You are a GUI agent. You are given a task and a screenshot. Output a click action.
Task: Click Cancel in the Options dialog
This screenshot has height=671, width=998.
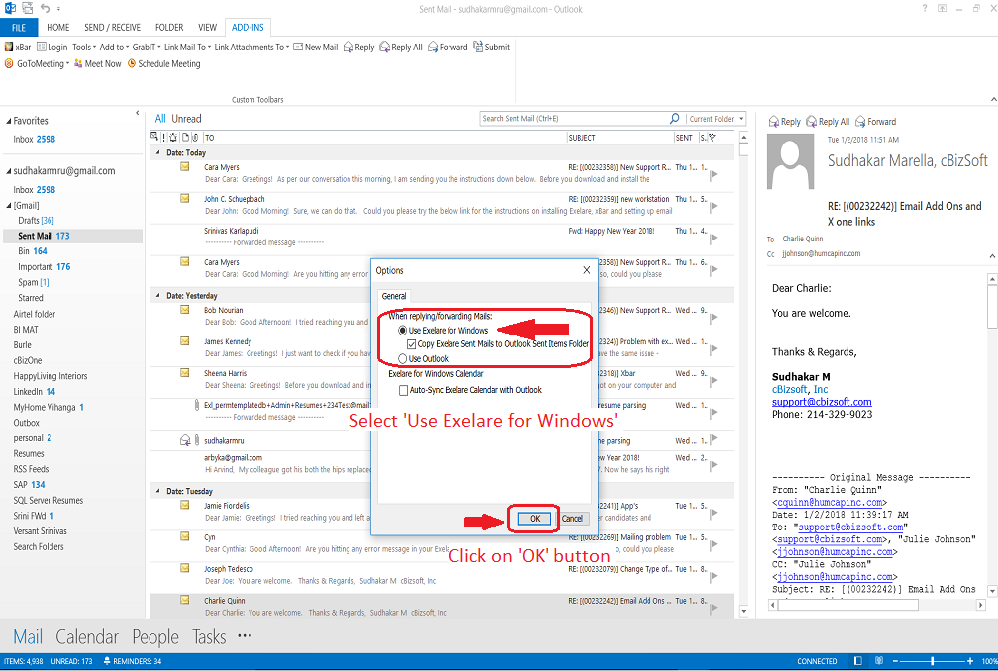click(x=572, y=519)
